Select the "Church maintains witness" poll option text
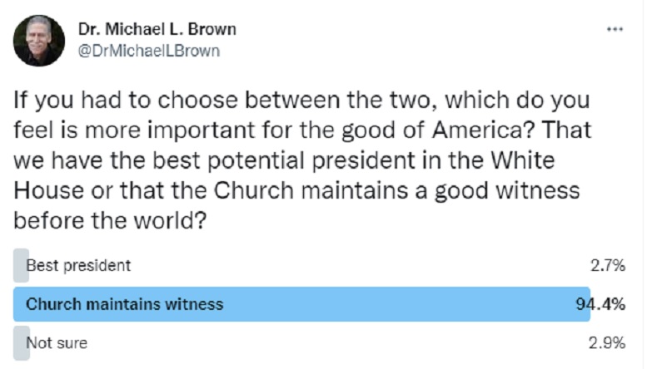Image resolution: width=647 pixels, height=369 pixels. [x=125, y=304]
